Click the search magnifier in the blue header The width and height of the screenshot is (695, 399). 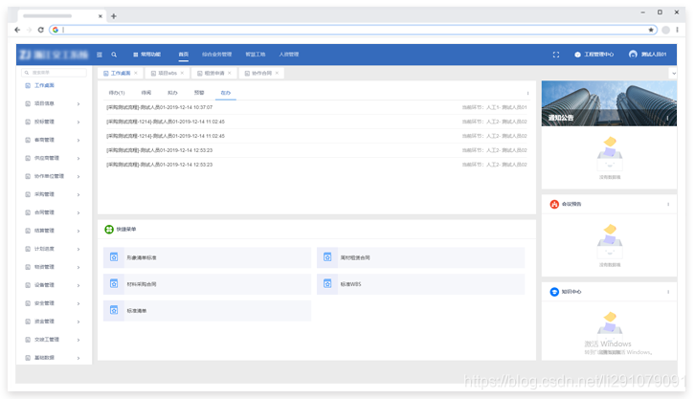[114, 55]
